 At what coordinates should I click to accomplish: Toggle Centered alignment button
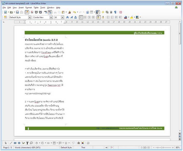click(x=85, y=17)
